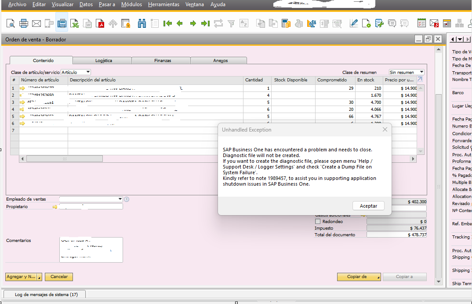Image resolution: width=472 pixels, height=304 pixels.
Task: Open the Herramientas menu
Action: click(x=163, y=4)
